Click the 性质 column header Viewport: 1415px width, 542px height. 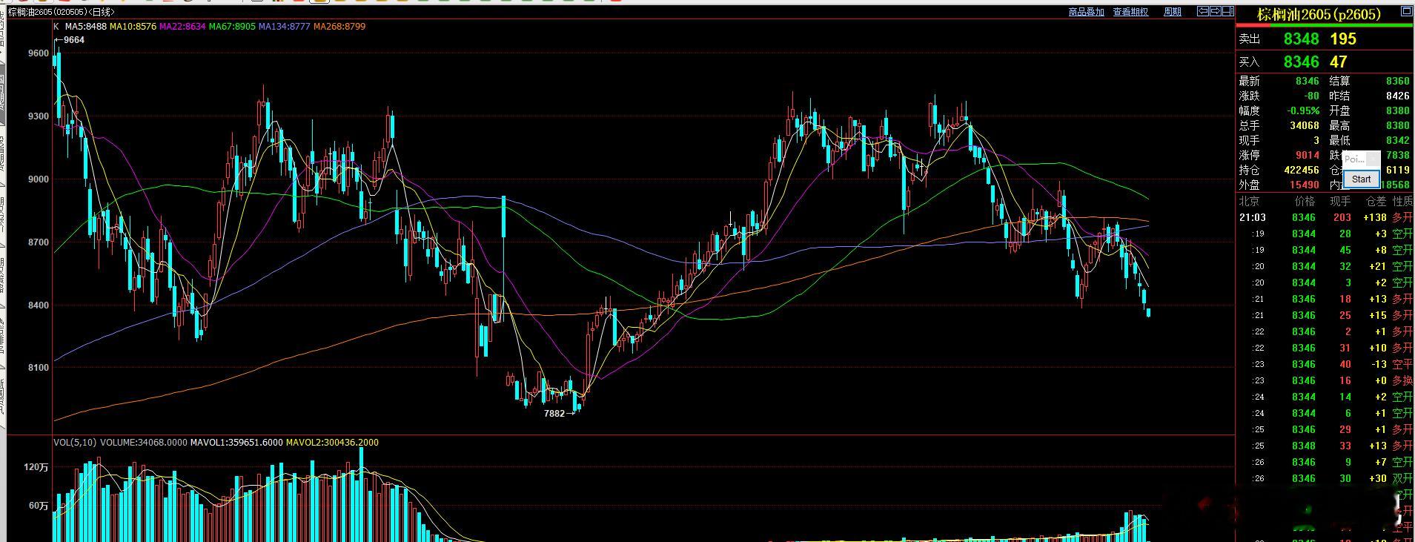click(x=1402, y=201)
